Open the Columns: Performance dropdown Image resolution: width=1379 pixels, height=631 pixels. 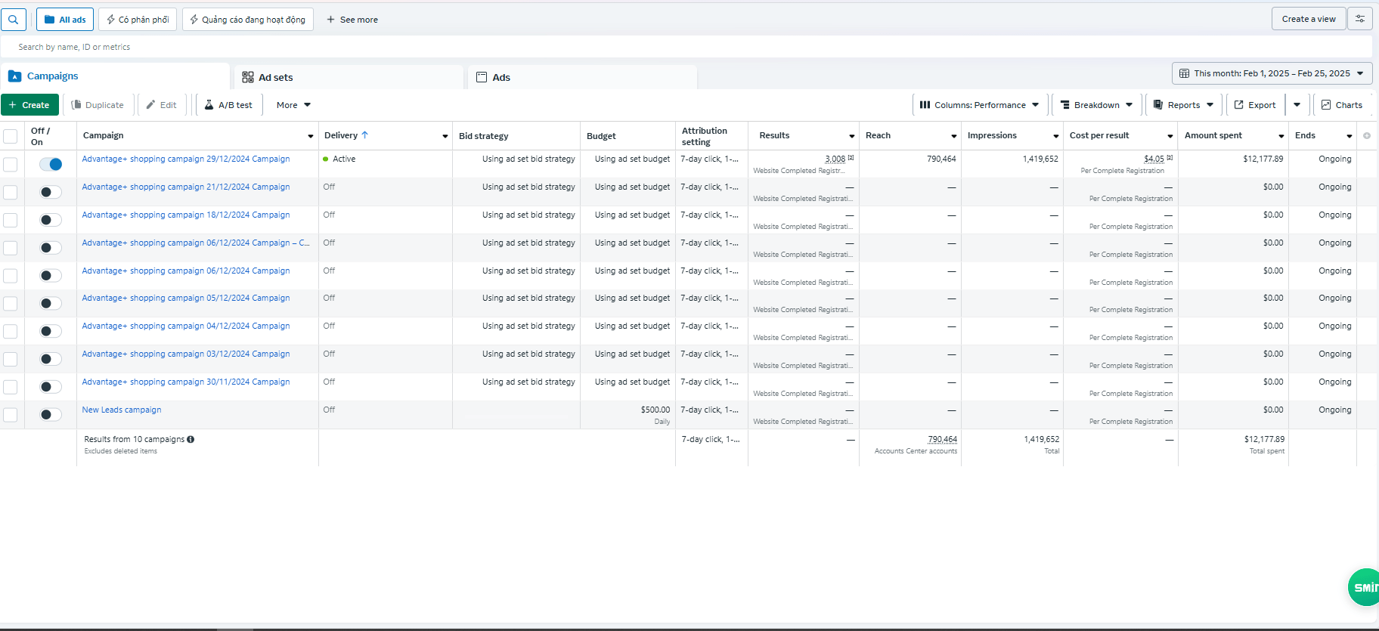[979, 105]
